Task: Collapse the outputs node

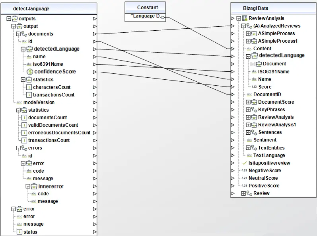Action: click(9, 19)
